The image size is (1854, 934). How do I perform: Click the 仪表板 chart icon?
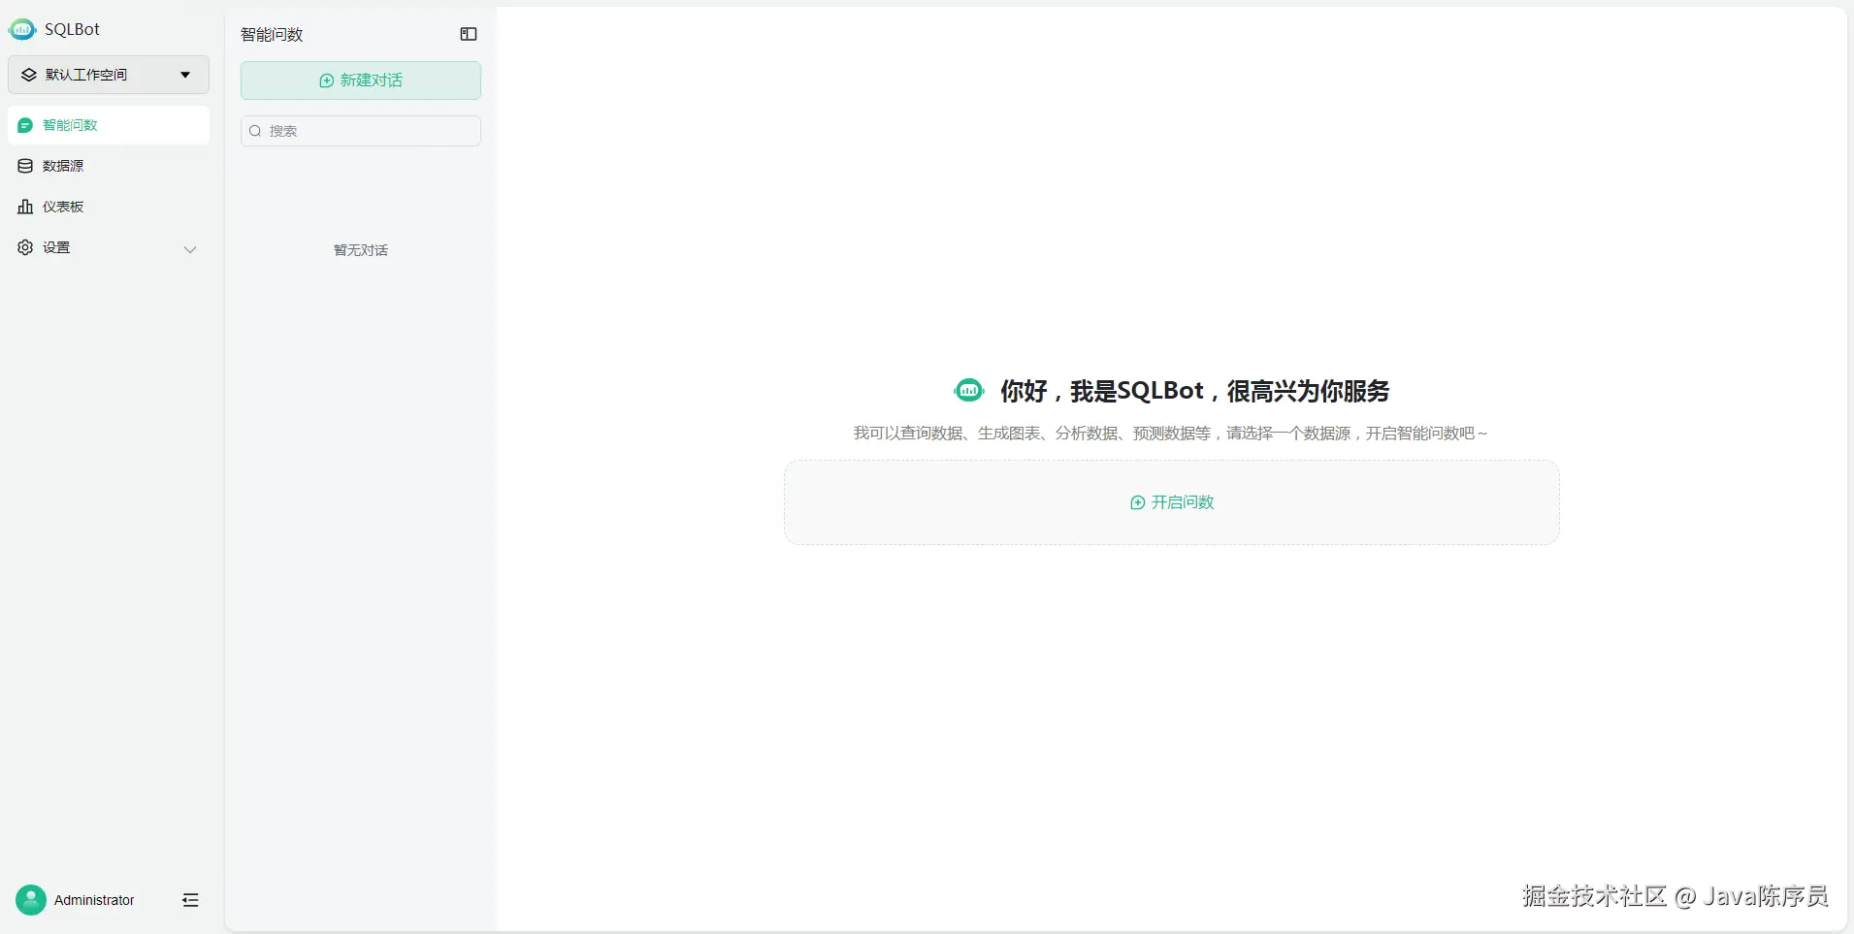(x=25, y=207)
